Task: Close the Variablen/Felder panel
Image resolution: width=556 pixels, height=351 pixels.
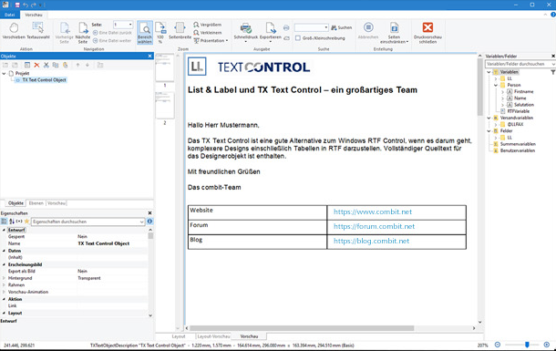Action: [553, 56]
